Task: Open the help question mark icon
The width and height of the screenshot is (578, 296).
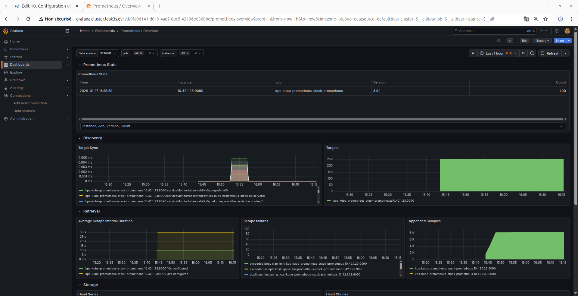Action: [x=557, y=31]
